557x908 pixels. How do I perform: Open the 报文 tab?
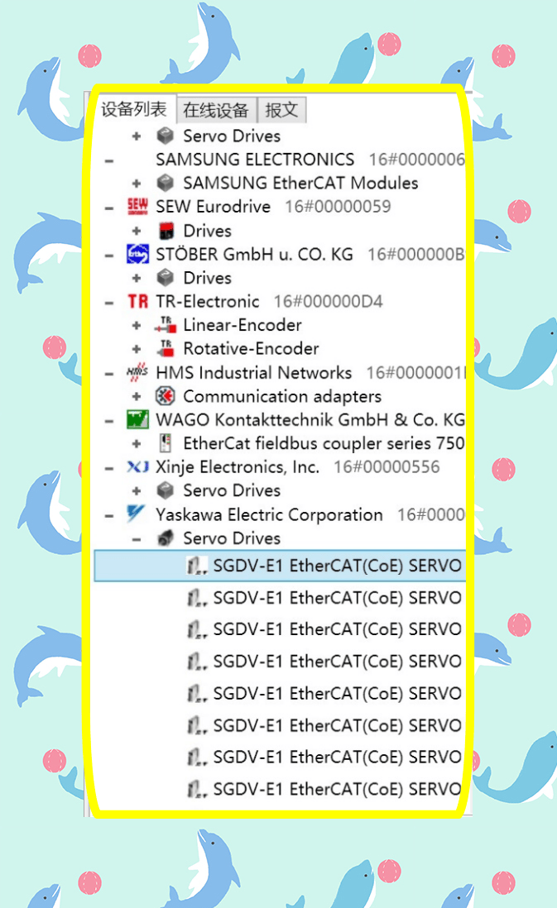[x=281, y=109]
